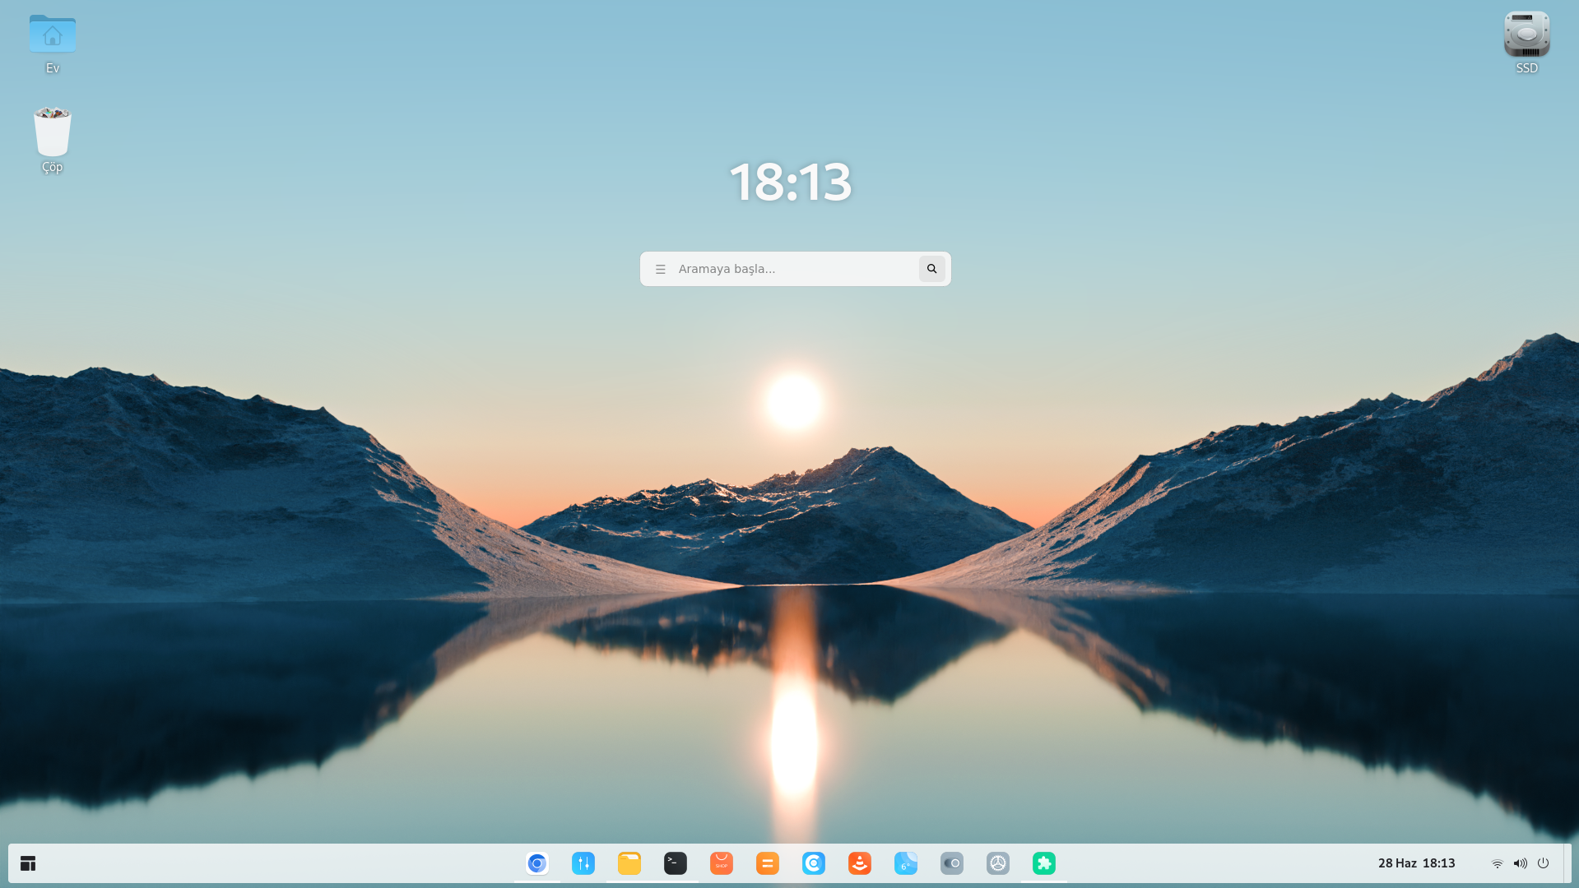The width and height of the screenshot is (1579, 888).
Task: Open the application launcher menu button
Action: click(x=28, y=863)
